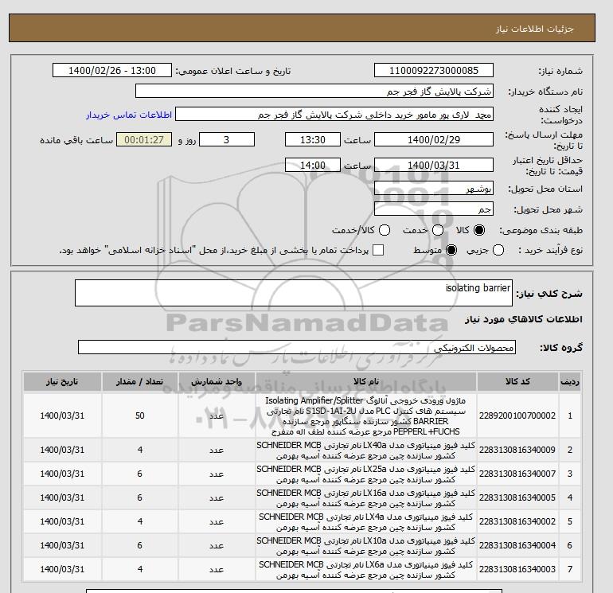Click product code 228313081634​0003
Viewport: 613px width, 593px height.
pos(517,569)
